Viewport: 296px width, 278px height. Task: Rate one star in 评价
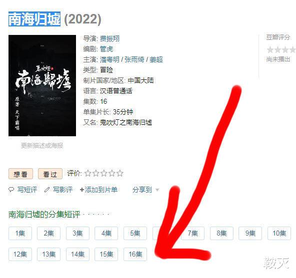pyautogui.click(x=88, y=173)
